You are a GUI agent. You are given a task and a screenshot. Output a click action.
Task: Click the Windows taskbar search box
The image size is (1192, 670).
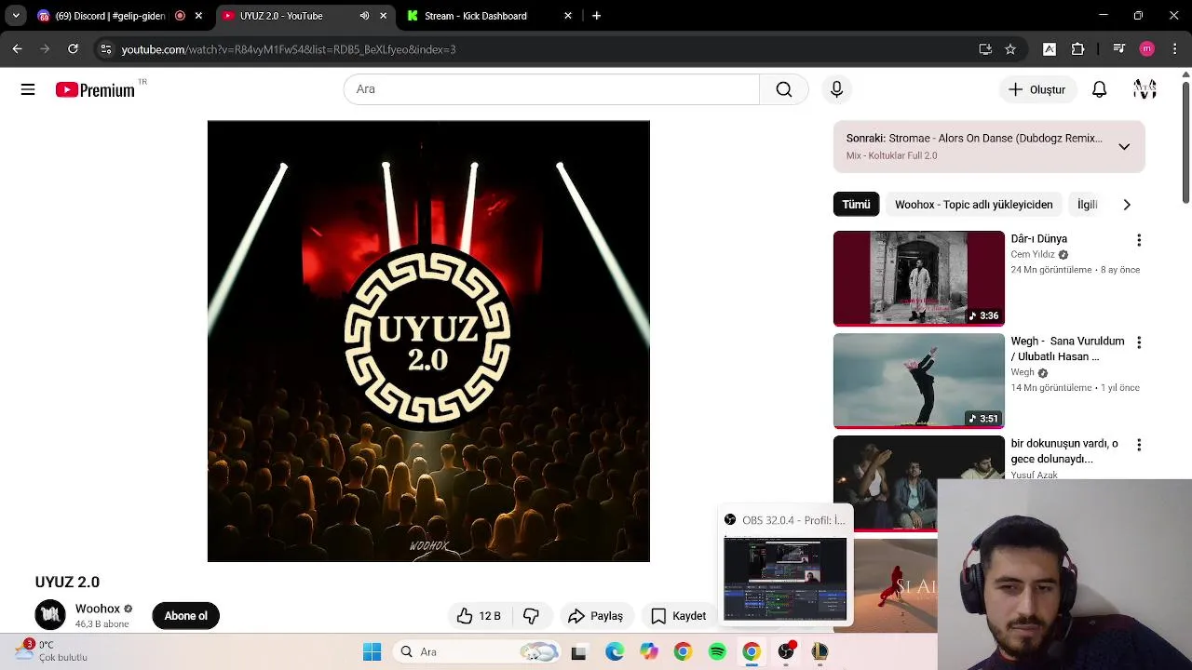[477, 652]
